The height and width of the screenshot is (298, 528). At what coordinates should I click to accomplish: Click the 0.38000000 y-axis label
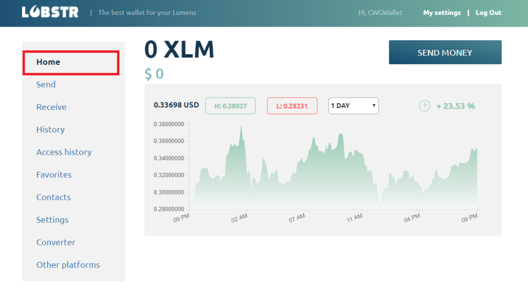tap(169, 124)
